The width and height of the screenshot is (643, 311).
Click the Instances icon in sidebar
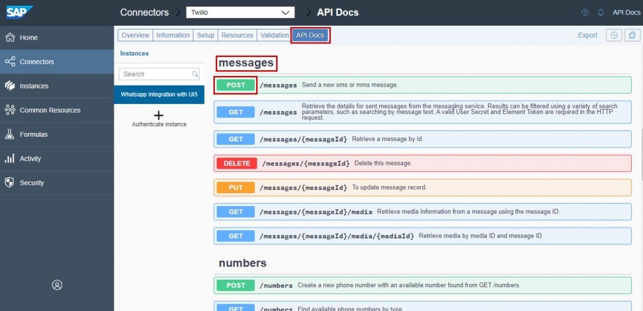10,86
